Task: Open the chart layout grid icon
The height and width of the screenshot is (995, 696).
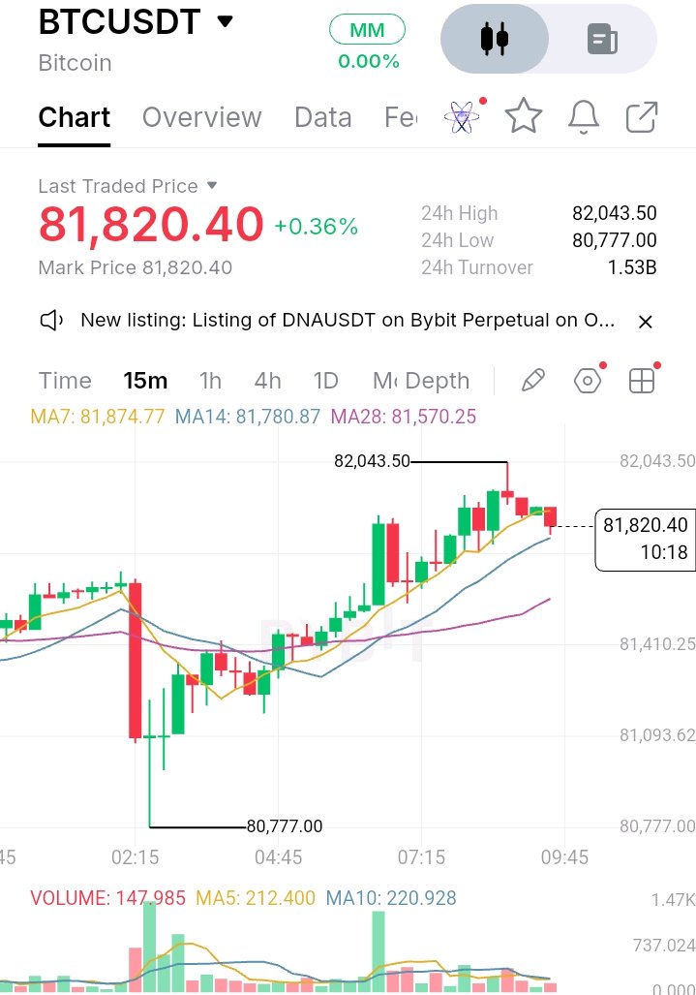Action: pyautogui.click(x=642, y=381)
